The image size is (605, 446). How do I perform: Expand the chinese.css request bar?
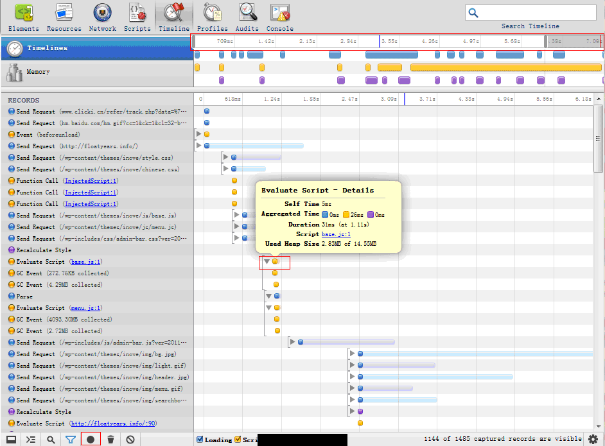[225, 169]
